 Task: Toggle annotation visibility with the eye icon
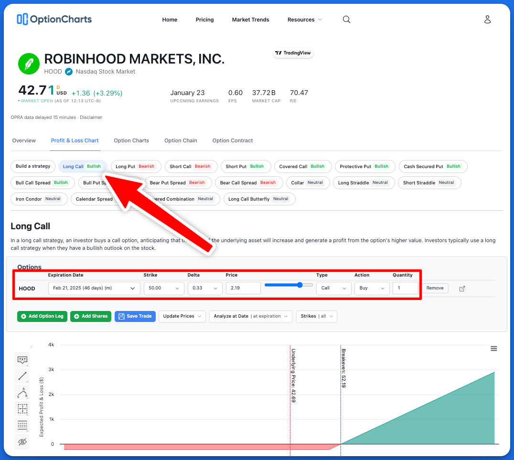(22, 442)
